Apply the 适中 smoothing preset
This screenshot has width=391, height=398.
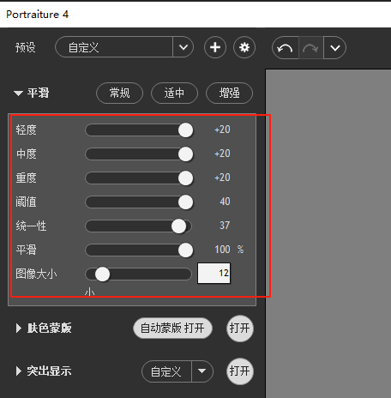point(174,93)
